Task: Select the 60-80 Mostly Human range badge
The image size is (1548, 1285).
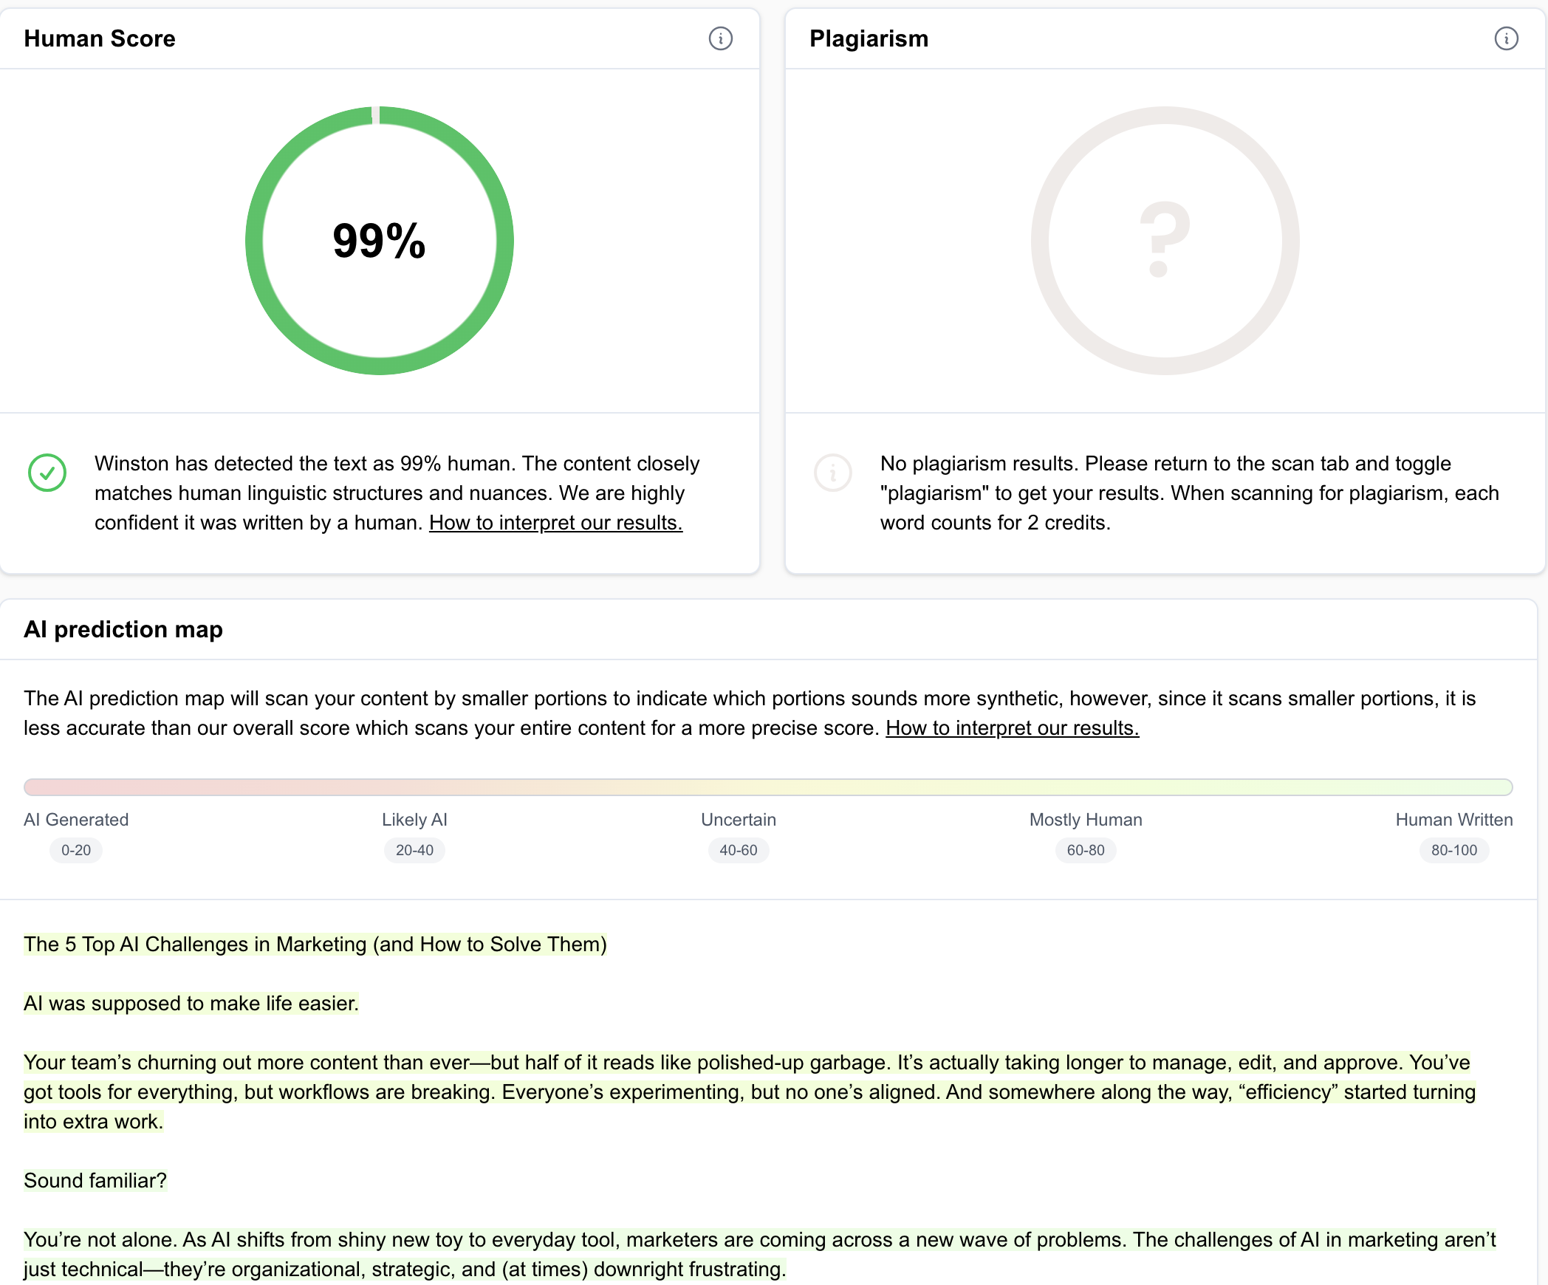Action: pyautogui.click(x=1086, y=850)
